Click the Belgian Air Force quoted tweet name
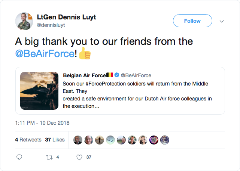 [84, 75]
